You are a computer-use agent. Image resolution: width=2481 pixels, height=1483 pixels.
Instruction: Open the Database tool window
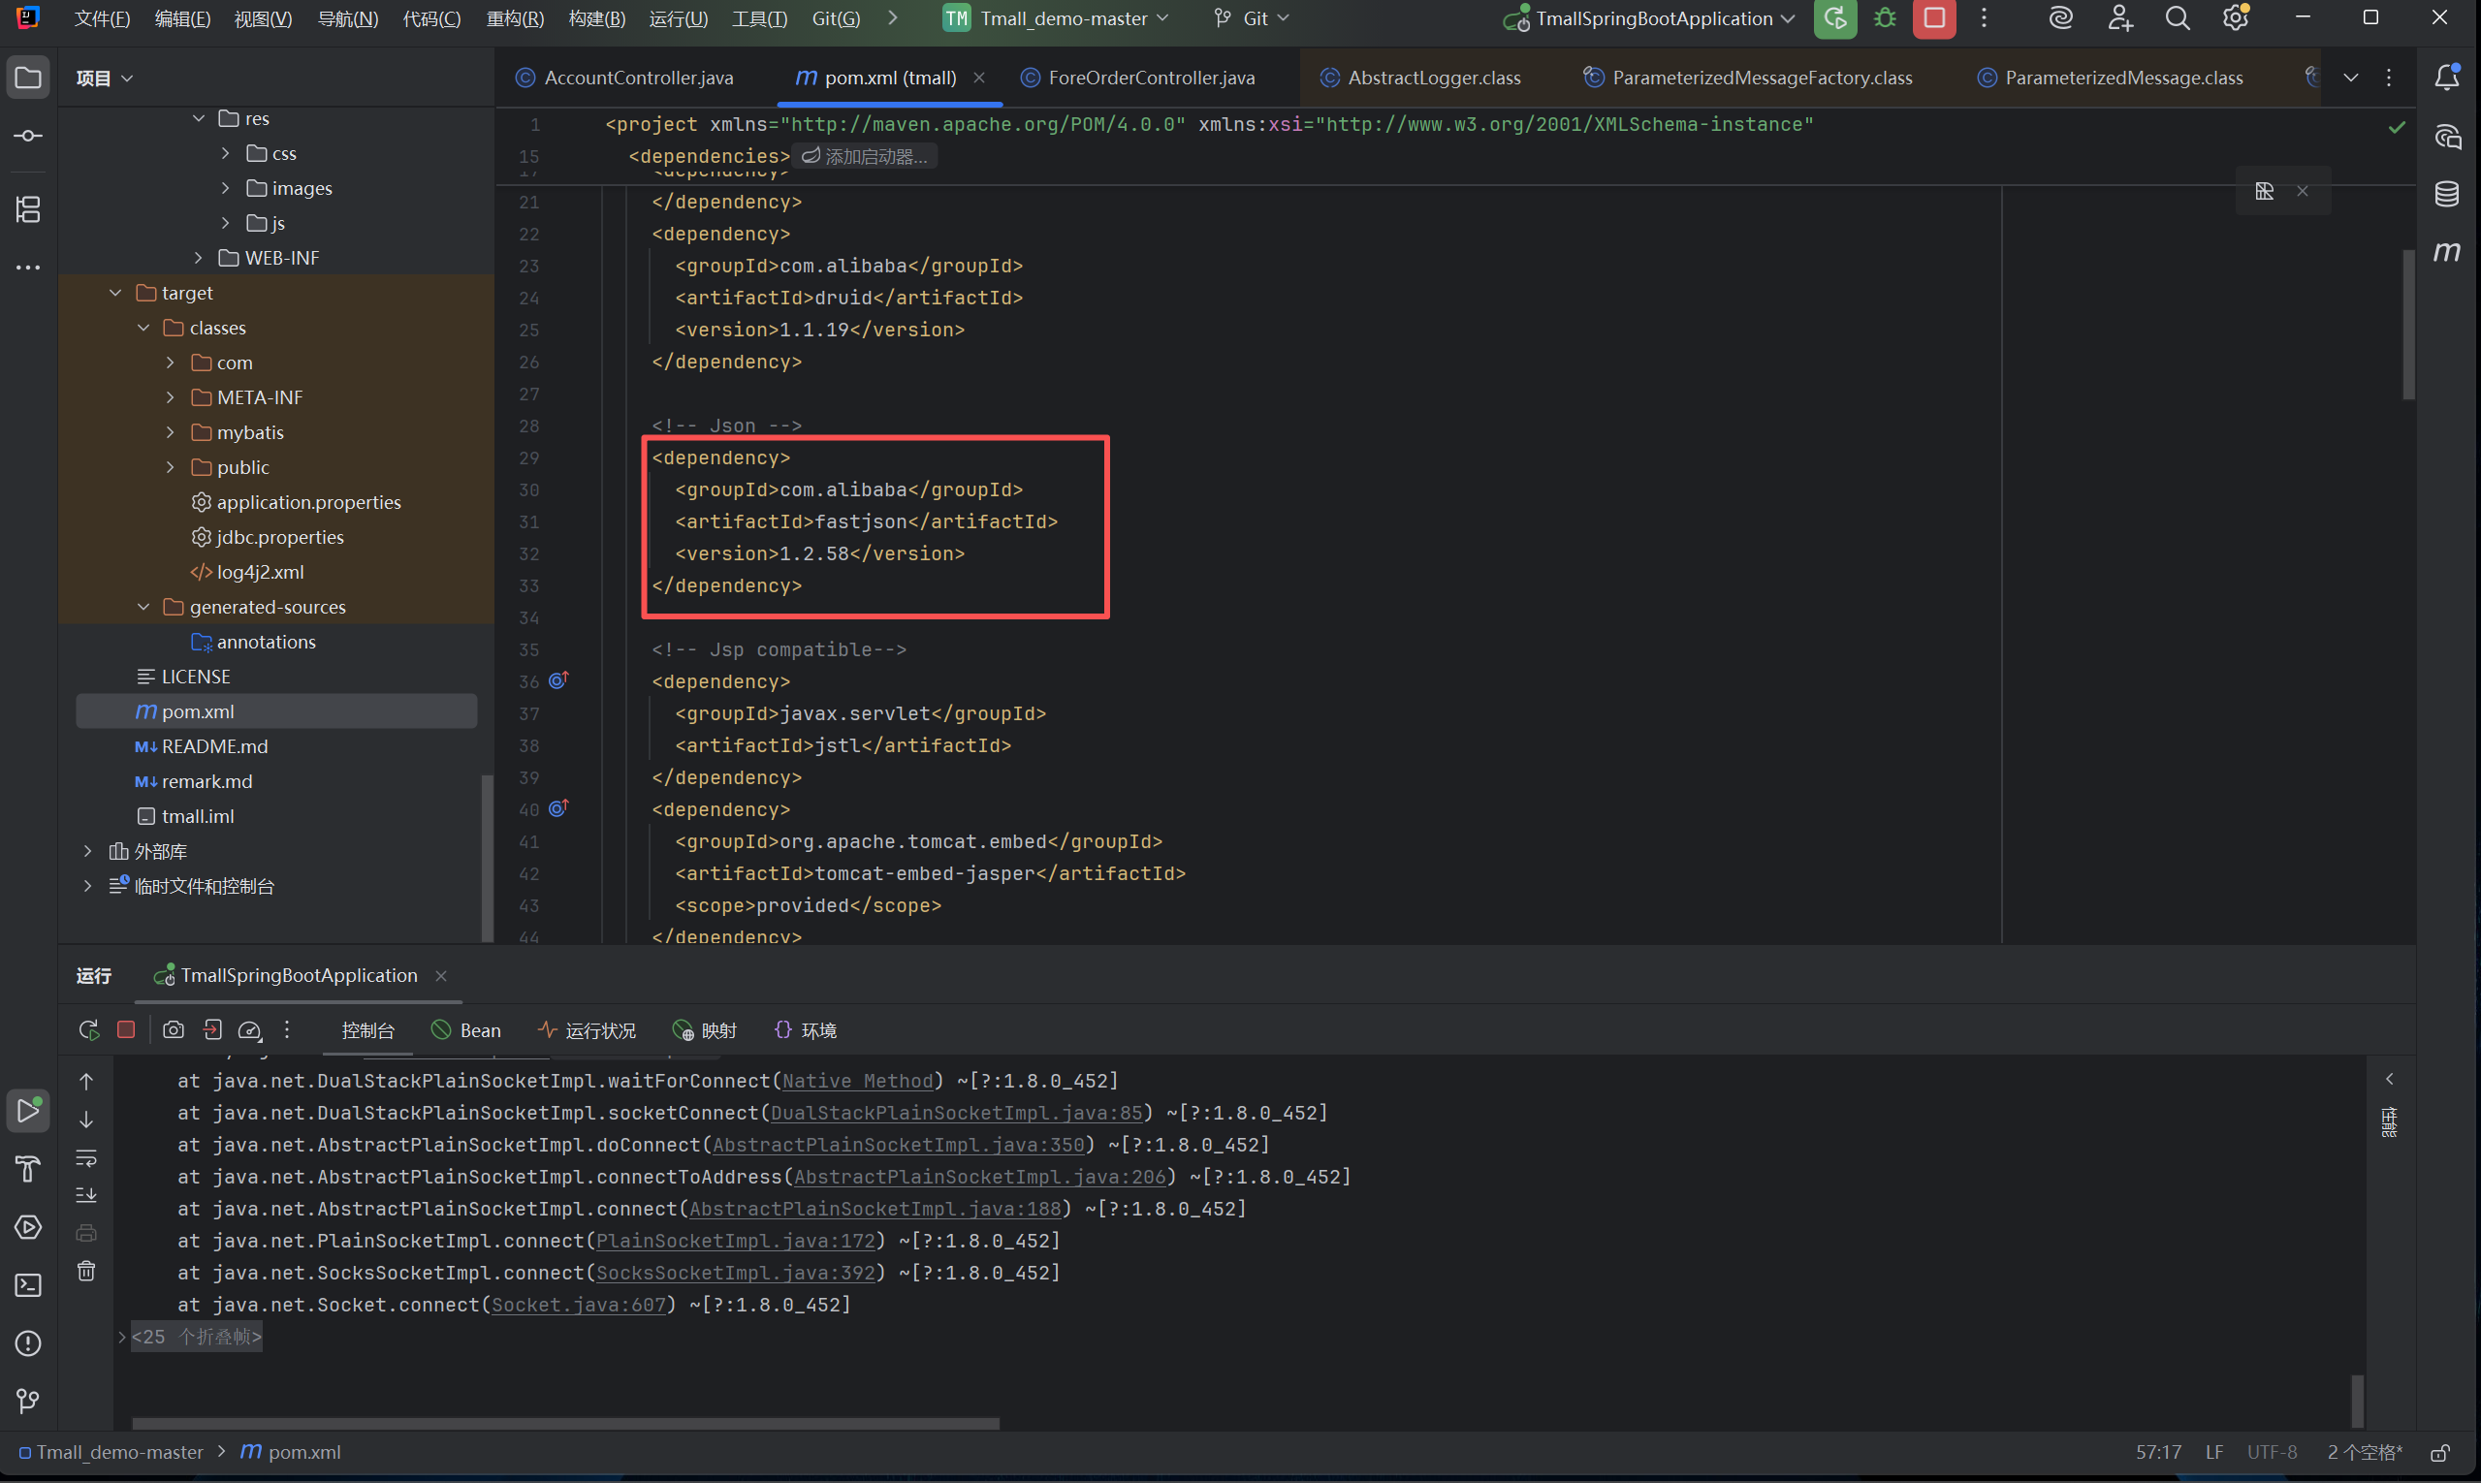tap(2446, 194)
